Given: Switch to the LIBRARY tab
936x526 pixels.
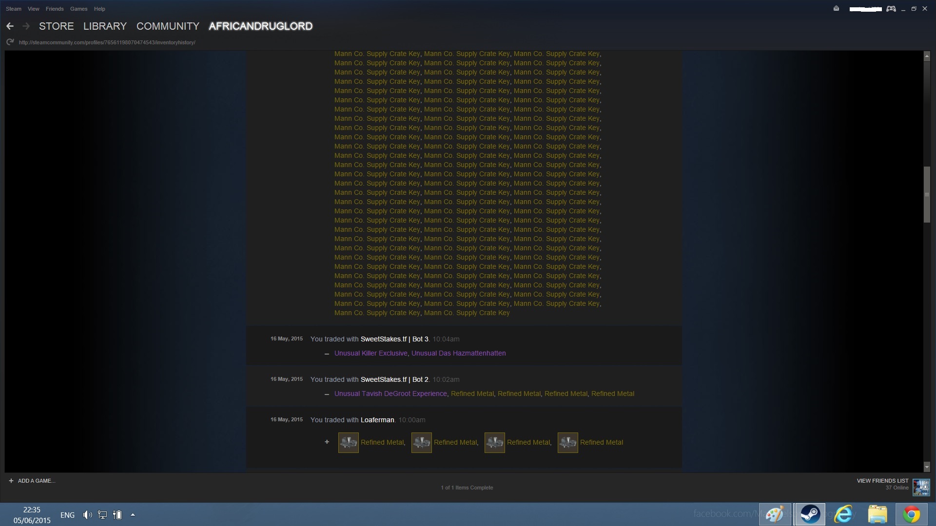Looking at the screenshot, I should pyautogui.click(x=105, y=26).
